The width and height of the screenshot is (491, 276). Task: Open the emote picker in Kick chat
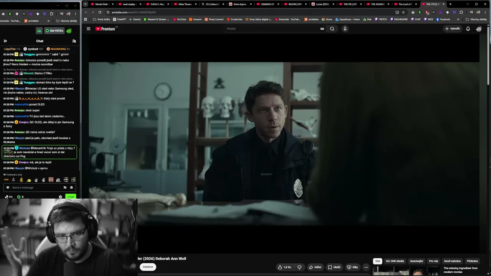[71, 187]
